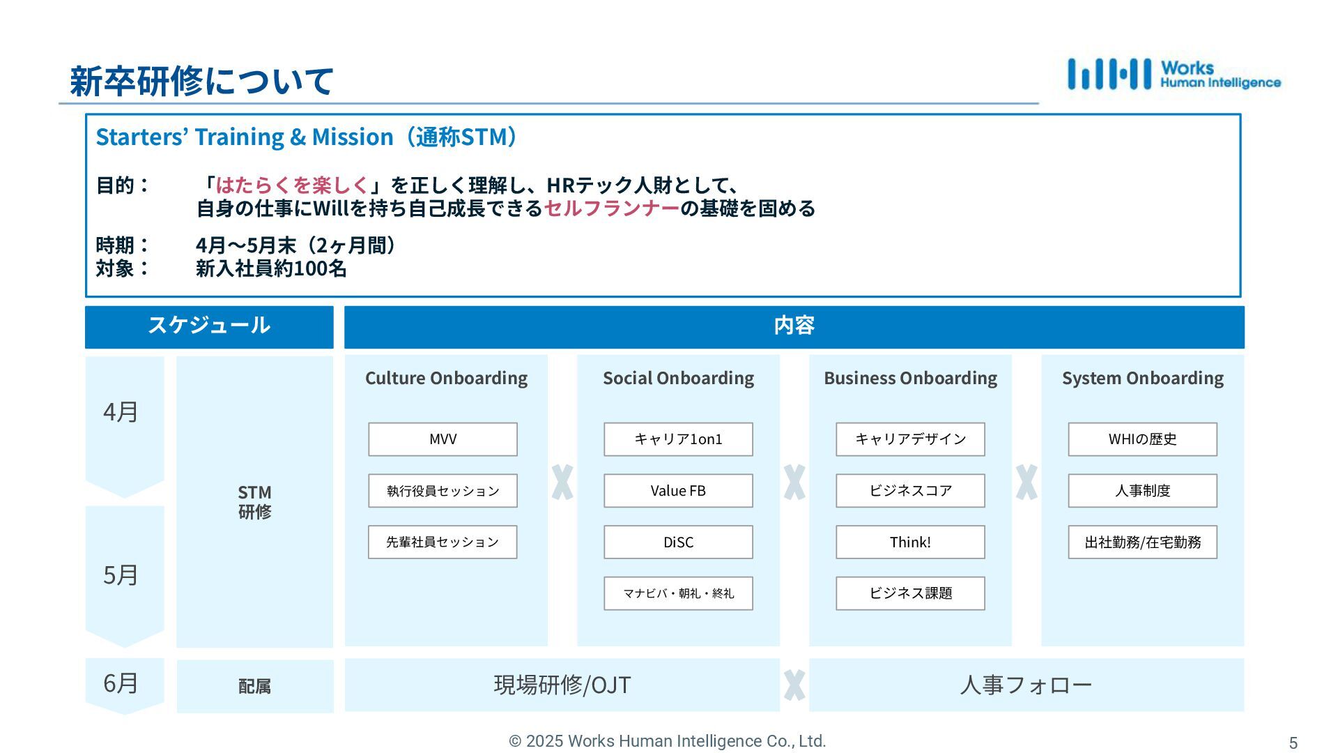Click the 6月 arrow shape
The height and width of the screenshot is (753, 1338).
[124, 683]
